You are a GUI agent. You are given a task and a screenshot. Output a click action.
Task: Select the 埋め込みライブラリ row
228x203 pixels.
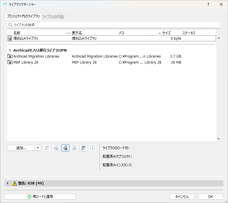pyautogui.click(x=111, y=38)
